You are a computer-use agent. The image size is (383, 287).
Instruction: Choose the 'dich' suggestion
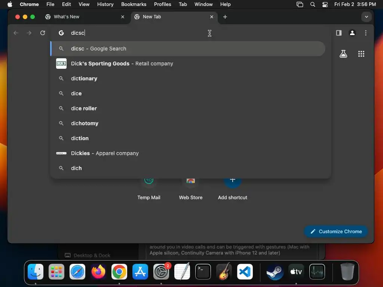[188, 168]
